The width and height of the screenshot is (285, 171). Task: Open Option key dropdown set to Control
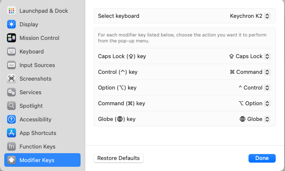(x=254, y=88)
